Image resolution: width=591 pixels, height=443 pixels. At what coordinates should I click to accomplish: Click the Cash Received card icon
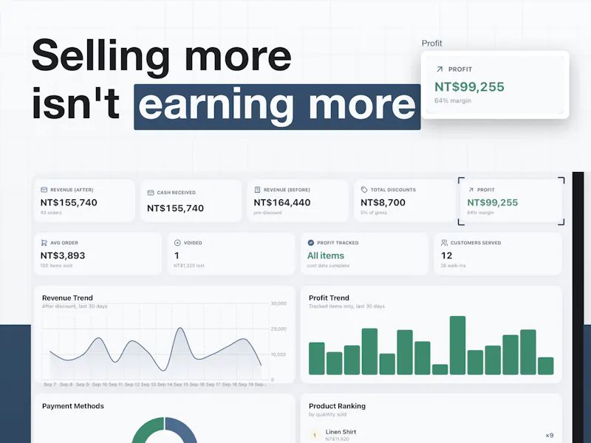151,193
